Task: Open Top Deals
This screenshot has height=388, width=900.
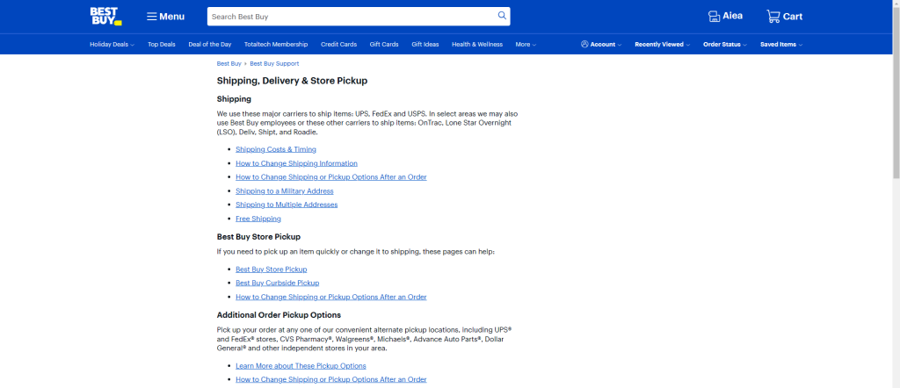Action: pos(162,44)
